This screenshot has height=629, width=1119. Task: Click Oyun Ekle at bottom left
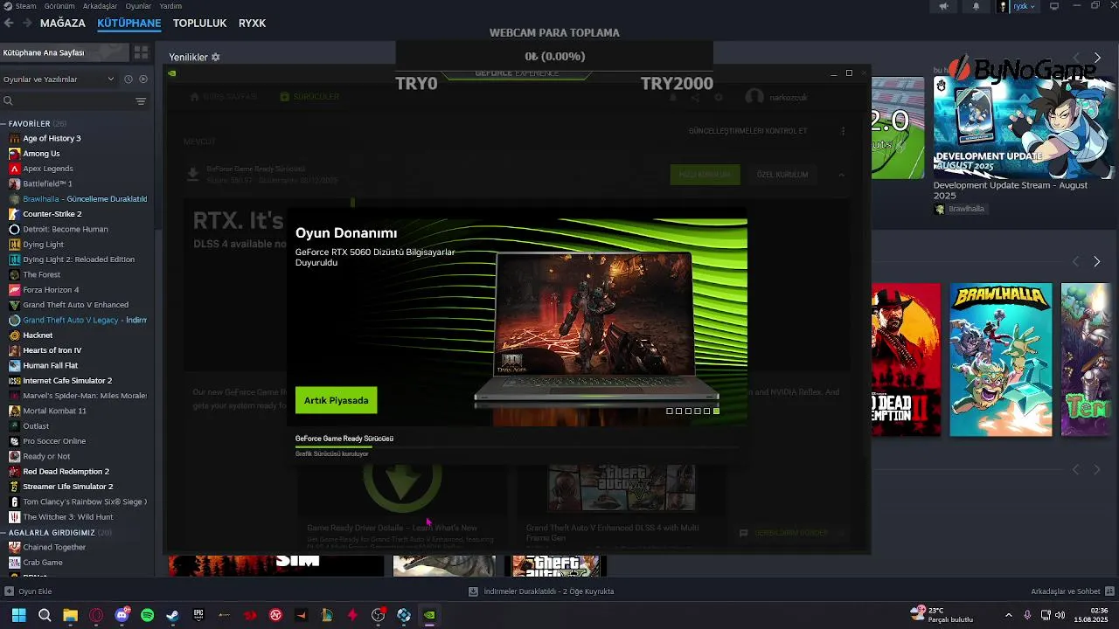point(28,591)
